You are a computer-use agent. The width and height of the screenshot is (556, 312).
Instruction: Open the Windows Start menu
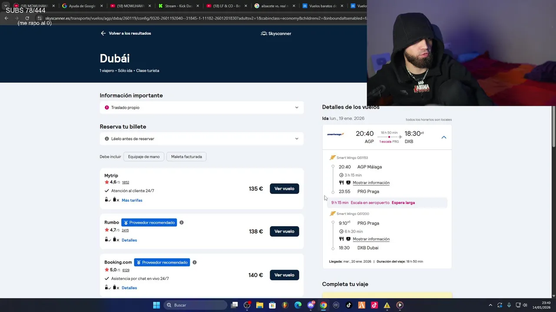156,305
